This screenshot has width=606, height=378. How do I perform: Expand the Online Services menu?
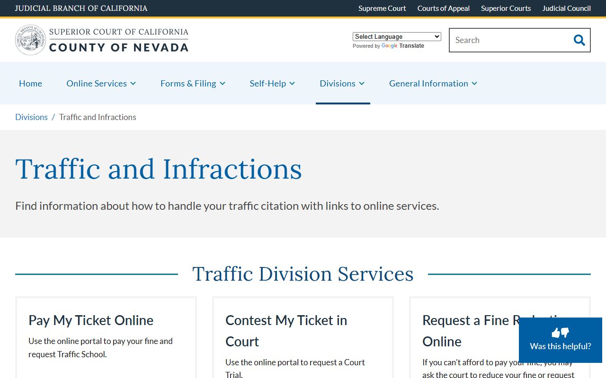(x=101, y=83)
